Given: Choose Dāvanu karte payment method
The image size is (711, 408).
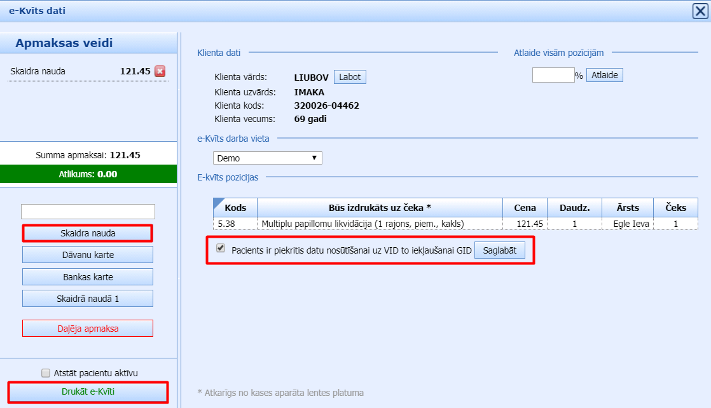Looking at the screenshot, I should [88, 255].
